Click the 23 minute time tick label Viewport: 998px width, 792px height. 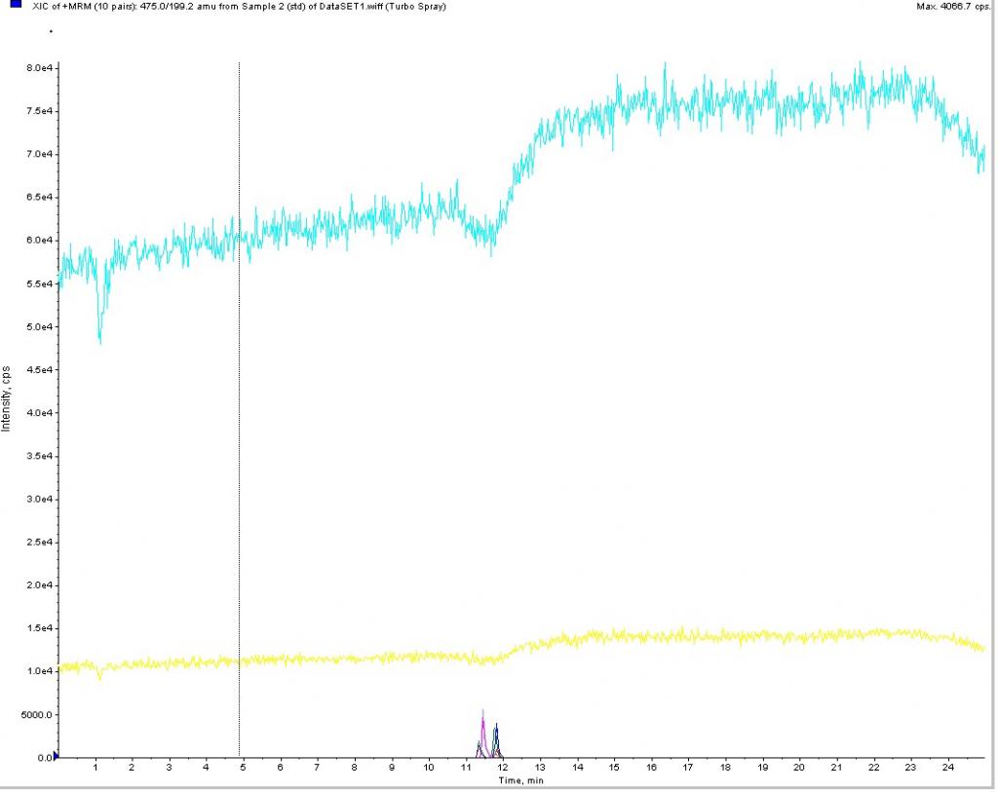coord(911,768)
